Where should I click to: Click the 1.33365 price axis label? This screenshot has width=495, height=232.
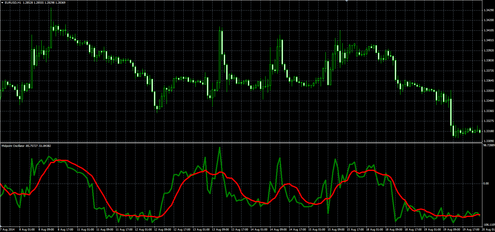(489, 111)
